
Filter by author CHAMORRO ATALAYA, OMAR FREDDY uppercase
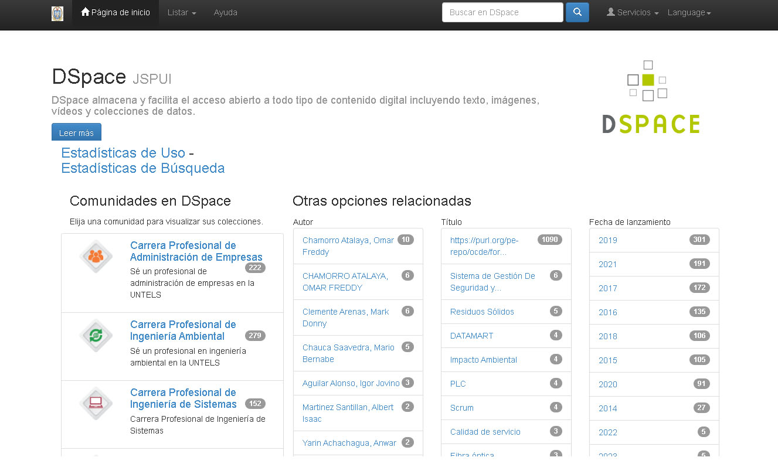(x=345, y=282)
